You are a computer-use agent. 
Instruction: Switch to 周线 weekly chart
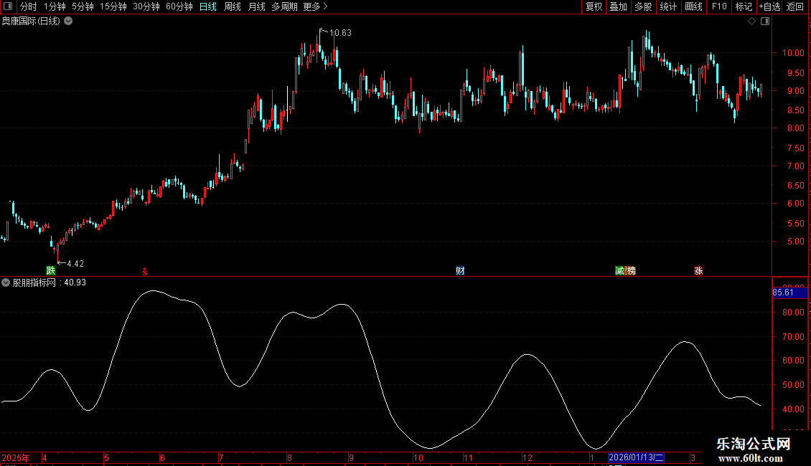click(x=233, y=6)
